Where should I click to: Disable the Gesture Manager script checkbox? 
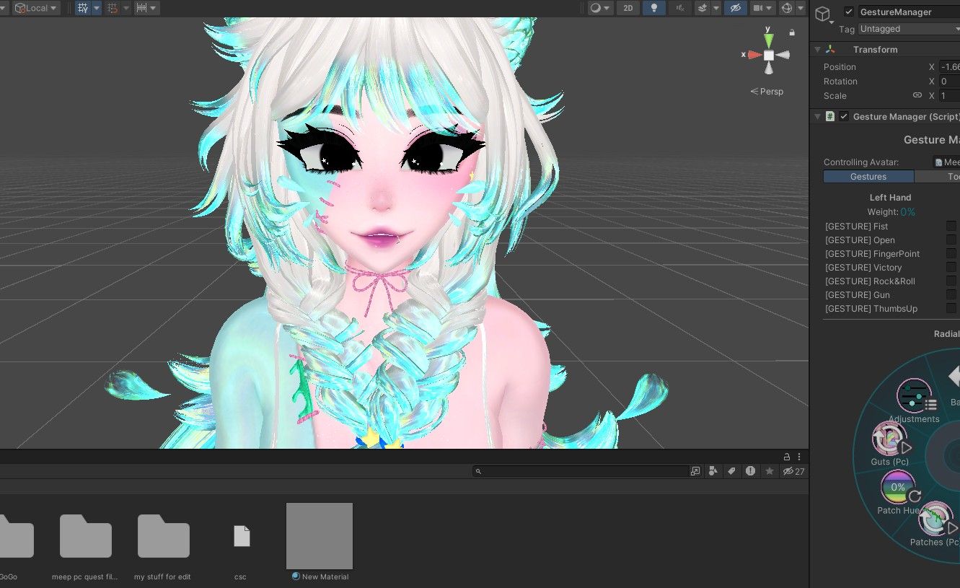(x=843, y=116)
